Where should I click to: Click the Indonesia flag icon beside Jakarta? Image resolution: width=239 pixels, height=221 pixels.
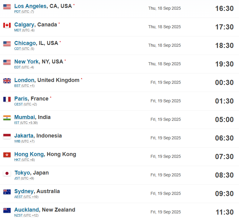[x=7, y=136]
